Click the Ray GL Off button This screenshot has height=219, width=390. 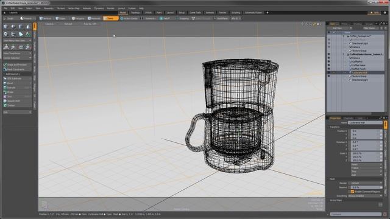click(90, 24)
